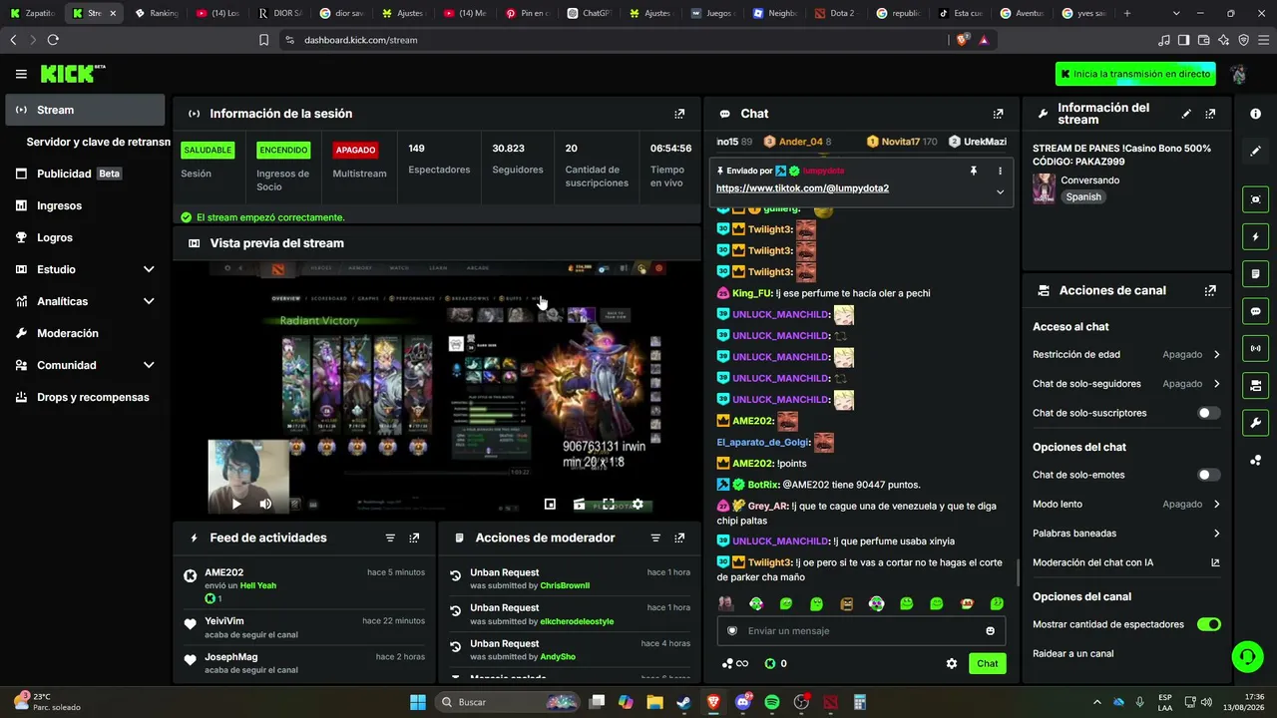Toggle the channel actions widget in the right sidebar
The height and width of the screenshot is (718, 1277).
click(x=1255, y=385)
